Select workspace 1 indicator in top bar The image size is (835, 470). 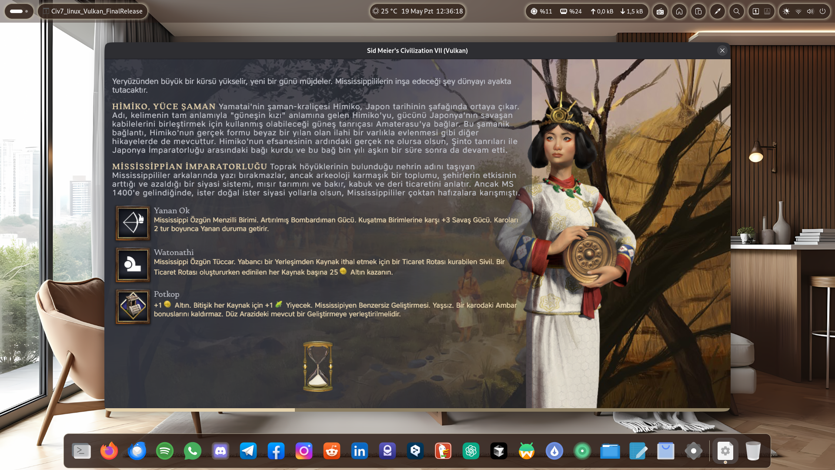(x=756, y=11)
